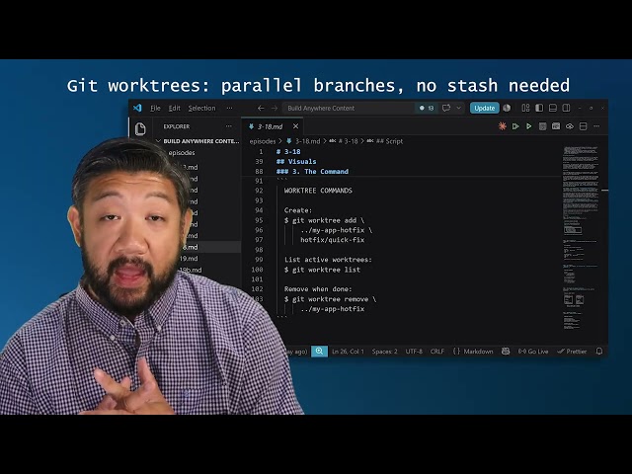632x474 pixels.
Task: Click the 'Remove when done:' line
Action: [x=318, y=289]
